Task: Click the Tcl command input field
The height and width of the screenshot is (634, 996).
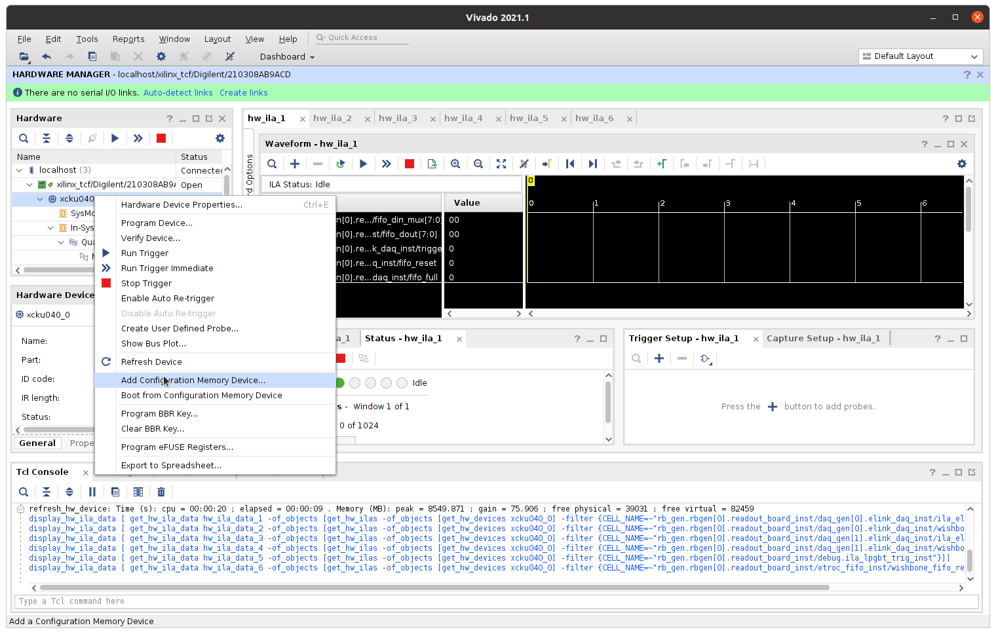Action: 497,601
